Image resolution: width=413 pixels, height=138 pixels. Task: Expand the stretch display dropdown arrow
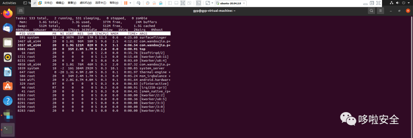coord(212,3)
